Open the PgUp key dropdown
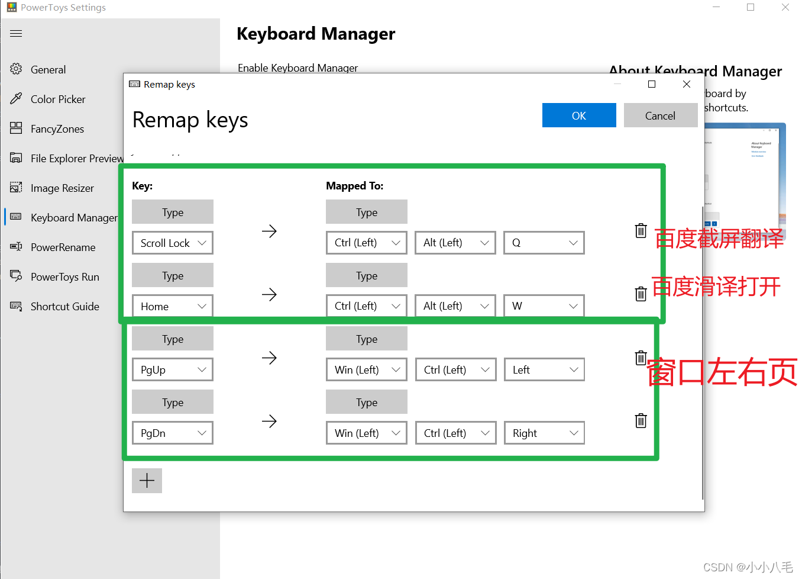 [172, 369]
